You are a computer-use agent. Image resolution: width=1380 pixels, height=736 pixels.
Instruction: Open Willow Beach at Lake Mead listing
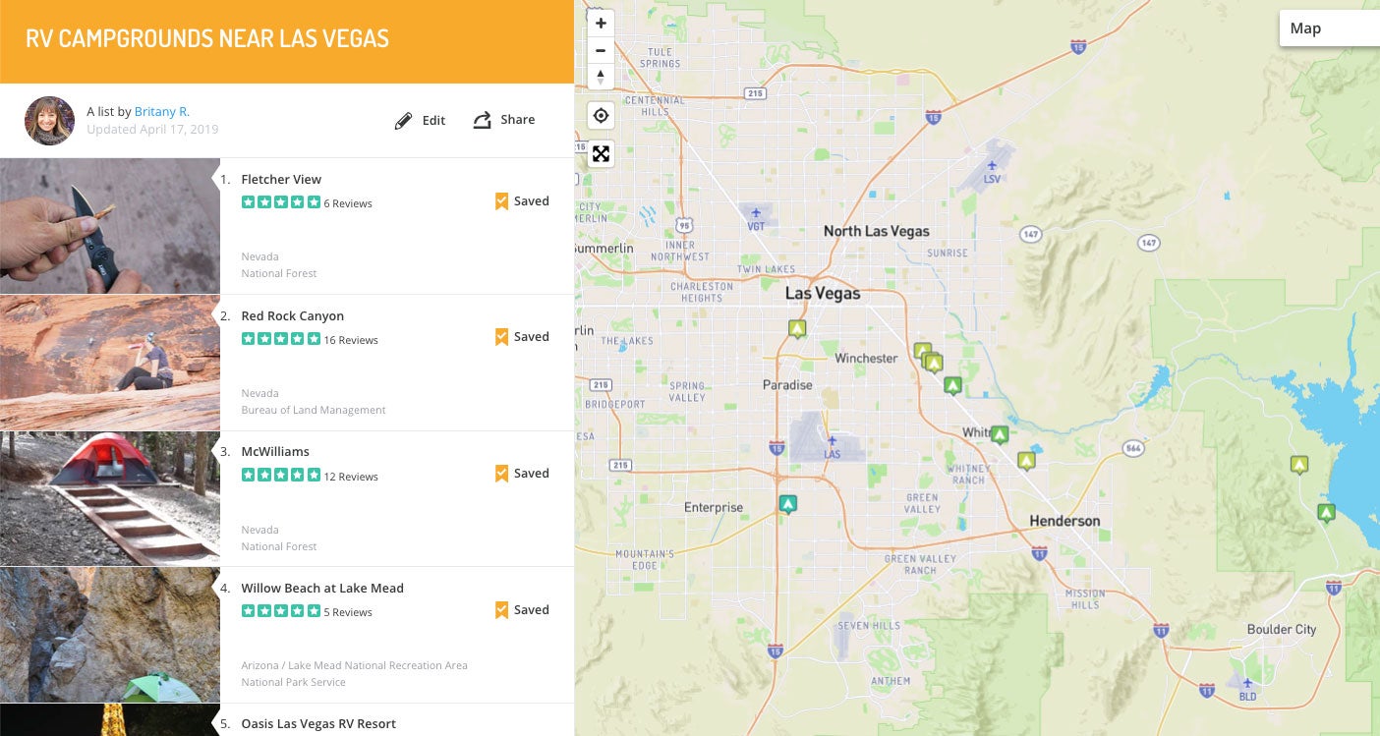322,589
